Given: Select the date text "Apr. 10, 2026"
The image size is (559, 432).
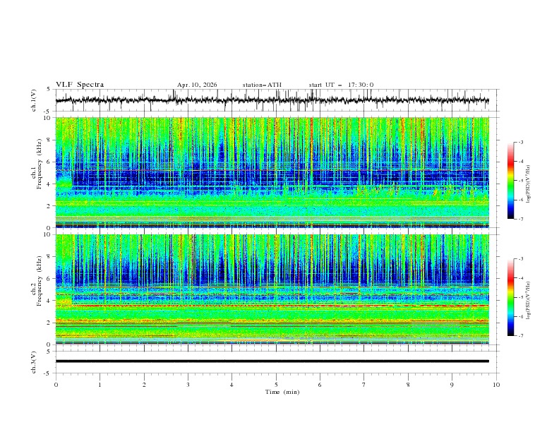Looking at the screenshot, I should (x=197, y=85).
